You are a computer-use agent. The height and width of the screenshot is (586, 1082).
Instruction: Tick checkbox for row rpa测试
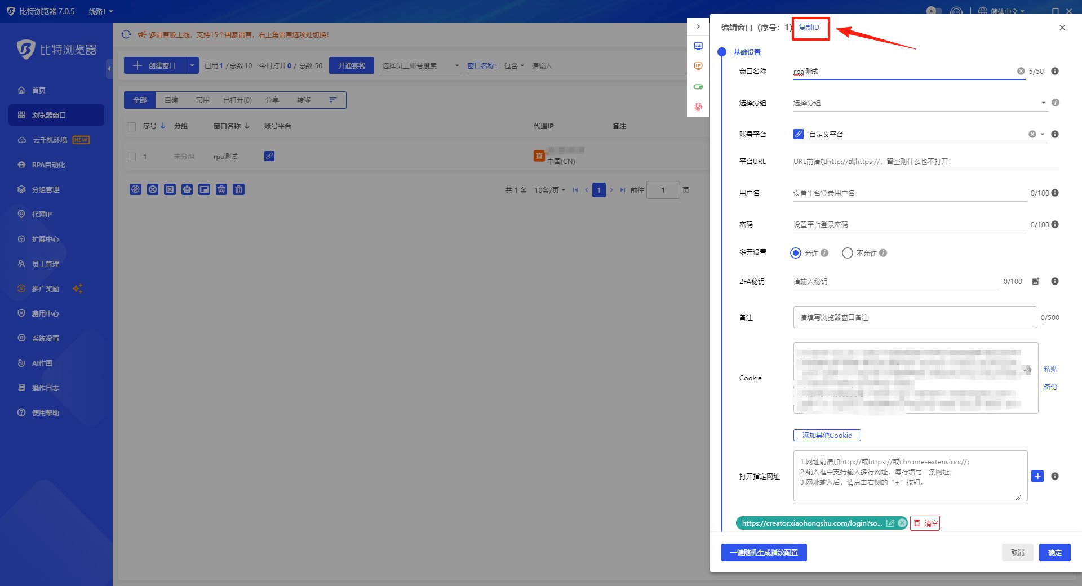[131, 157]
